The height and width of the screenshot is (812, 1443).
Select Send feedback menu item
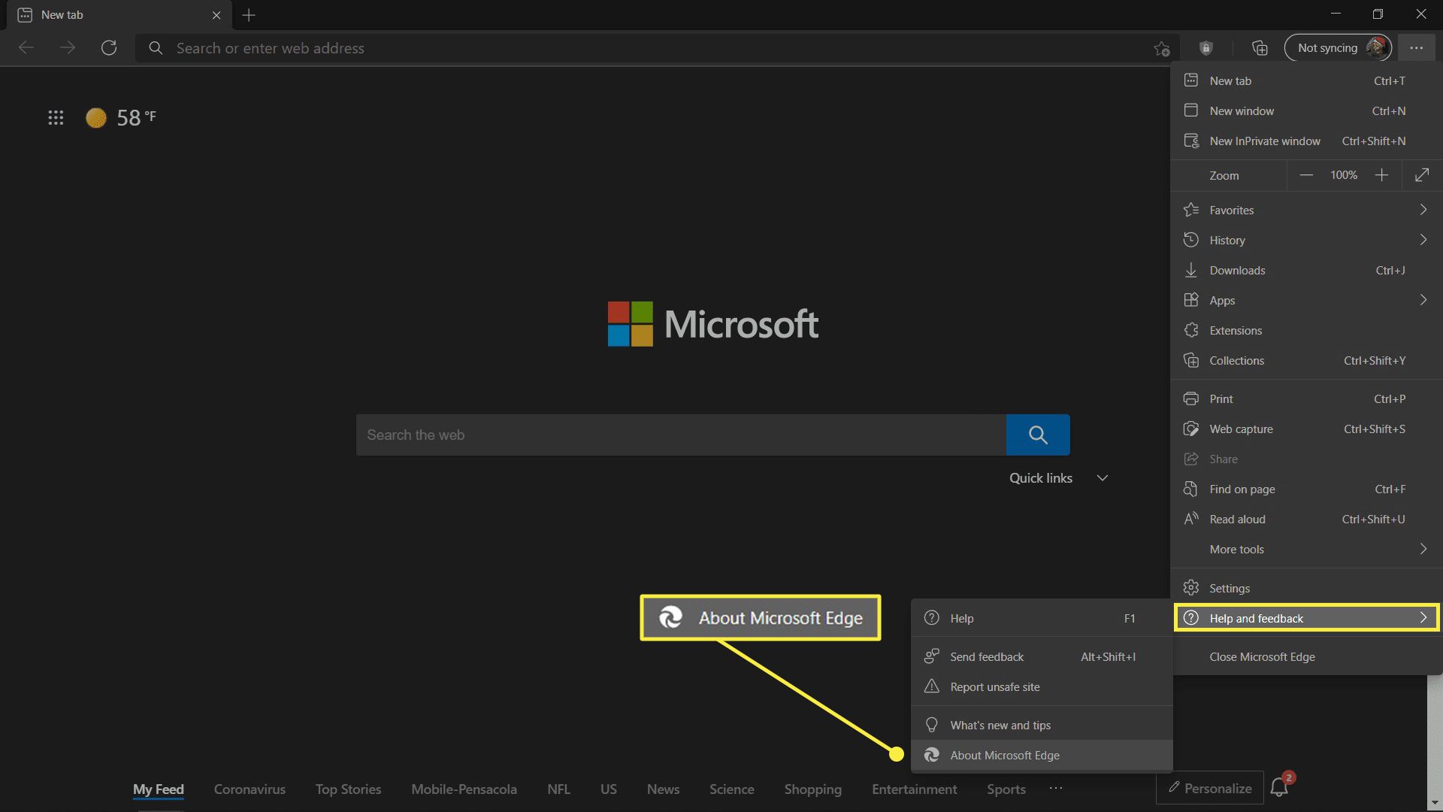pyautogui.click(x=987, y=656)
